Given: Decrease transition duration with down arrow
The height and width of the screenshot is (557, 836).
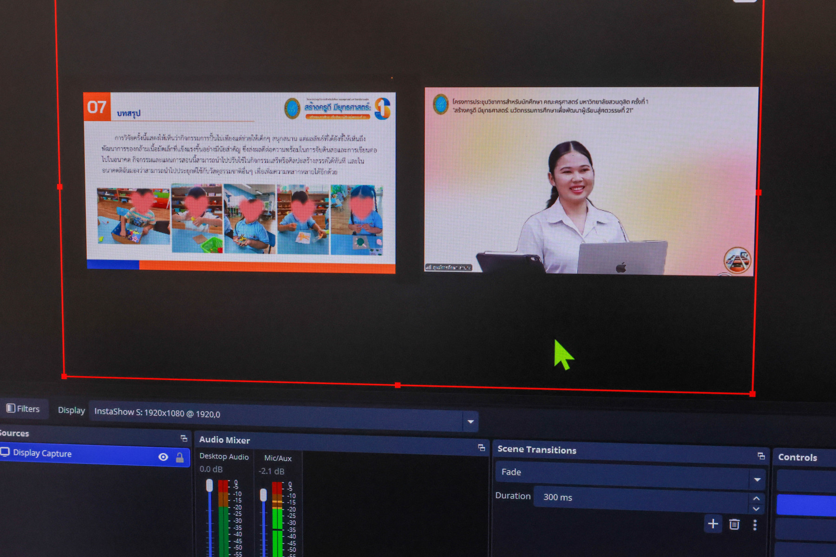Looking at the screenshot, I should coord(757,509).
